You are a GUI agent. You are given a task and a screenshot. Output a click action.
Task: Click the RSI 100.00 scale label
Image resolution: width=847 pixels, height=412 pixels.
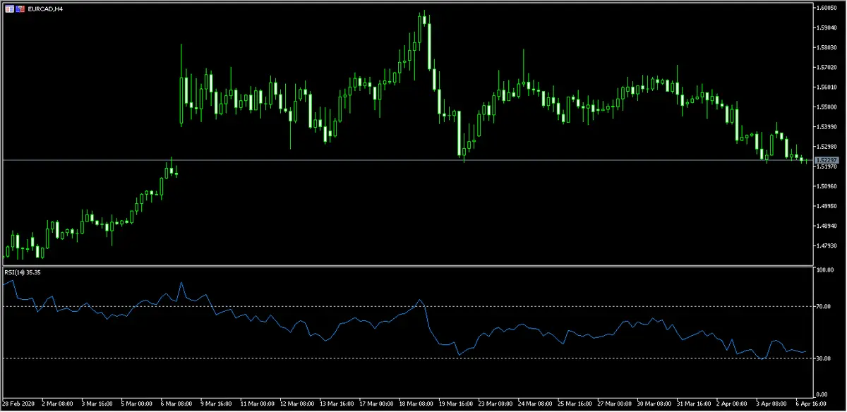pyautogui.click(x=824, y=270)
